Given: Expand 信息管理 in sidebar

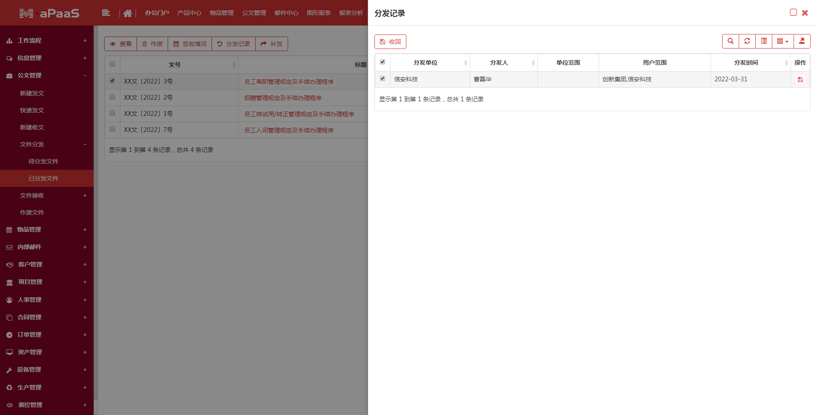Looking at the screenshot, I should pos(47,58).
